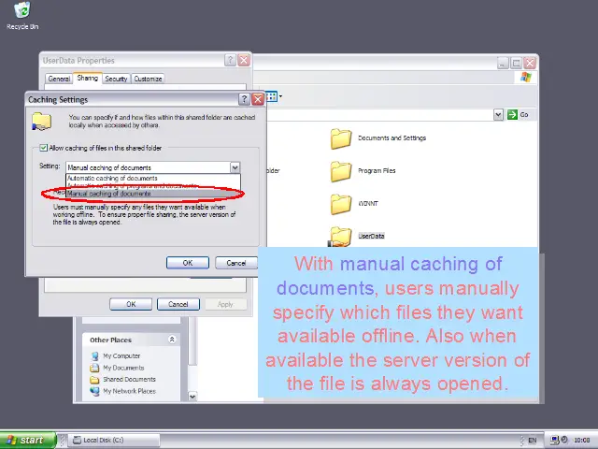Select the shared UserData folder icon
This screenshot has width=598, height=449.
pos(340,237)
